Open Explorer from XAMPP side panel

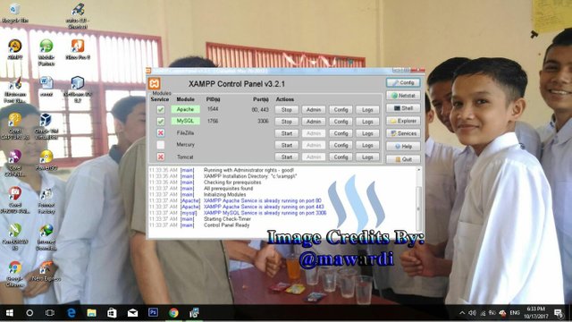(403, 121)
